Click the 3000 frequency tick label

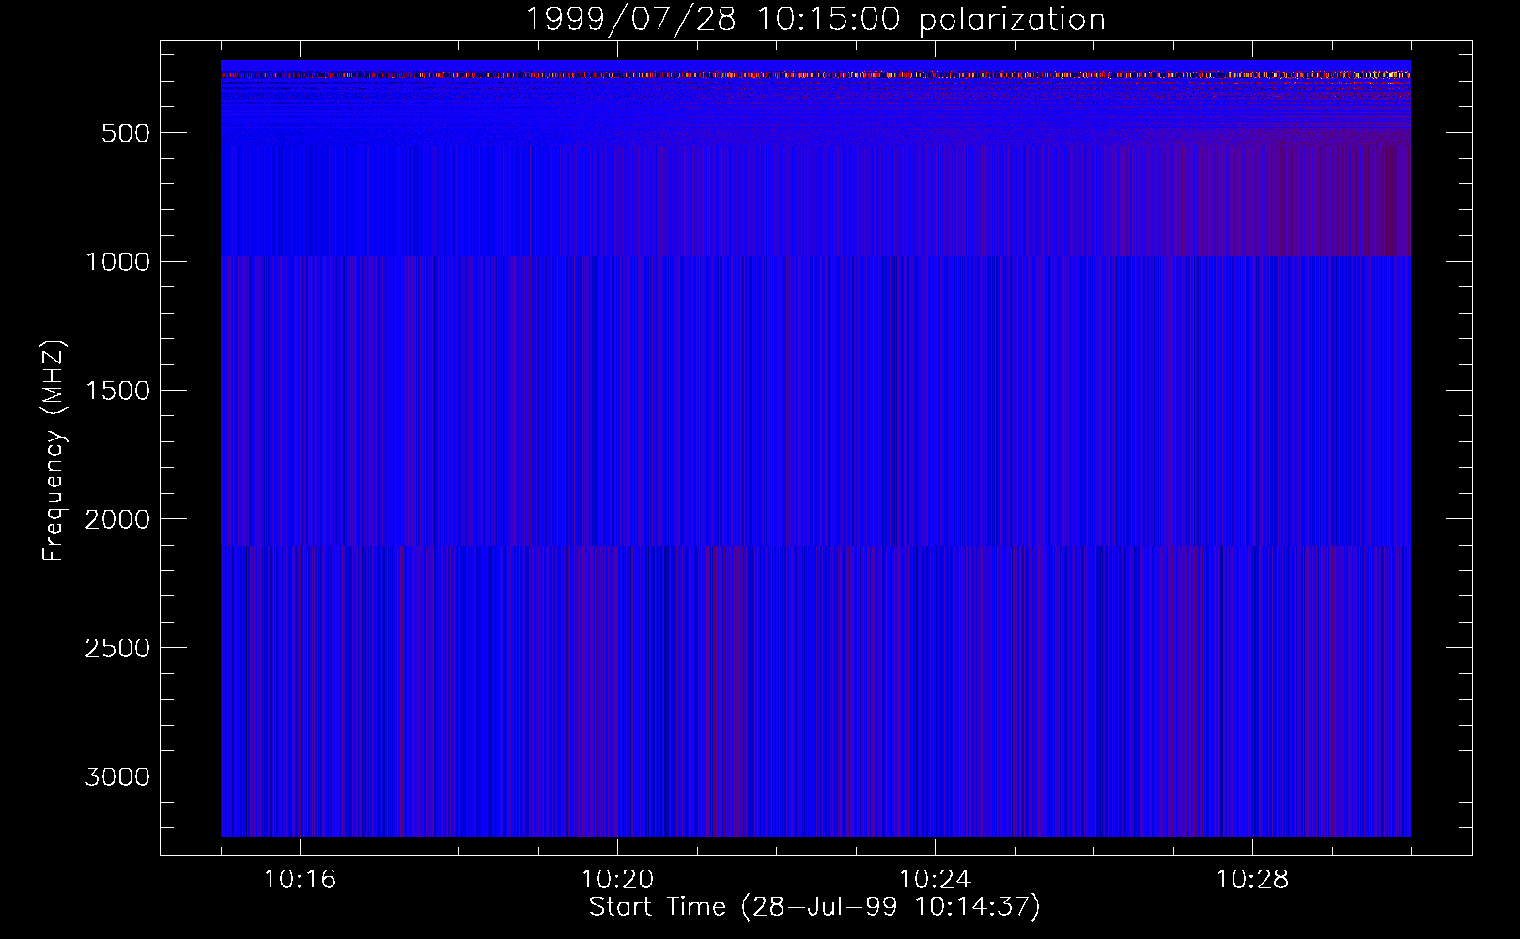click(x=117, y=777)
